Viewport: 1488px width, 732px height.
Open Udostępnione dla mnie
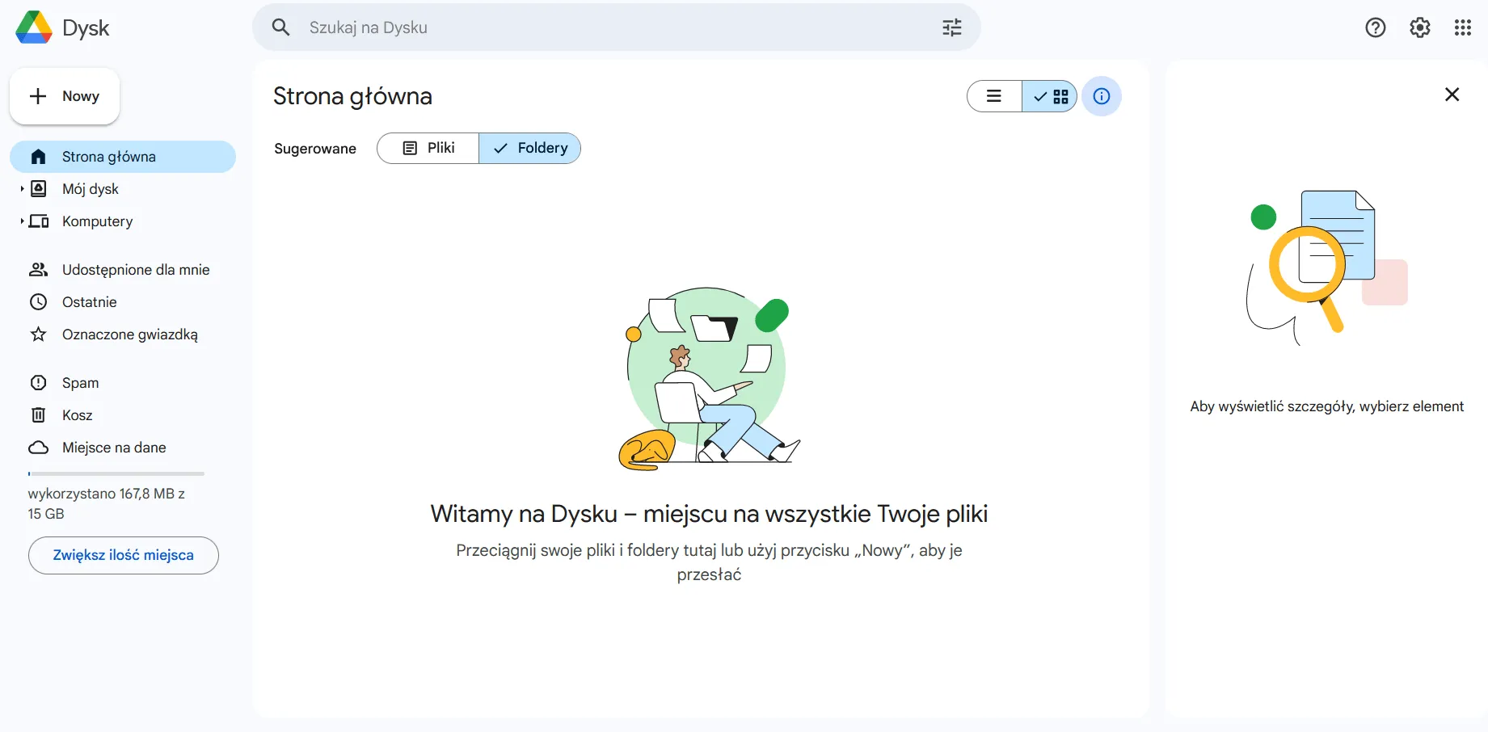[123, 270]
